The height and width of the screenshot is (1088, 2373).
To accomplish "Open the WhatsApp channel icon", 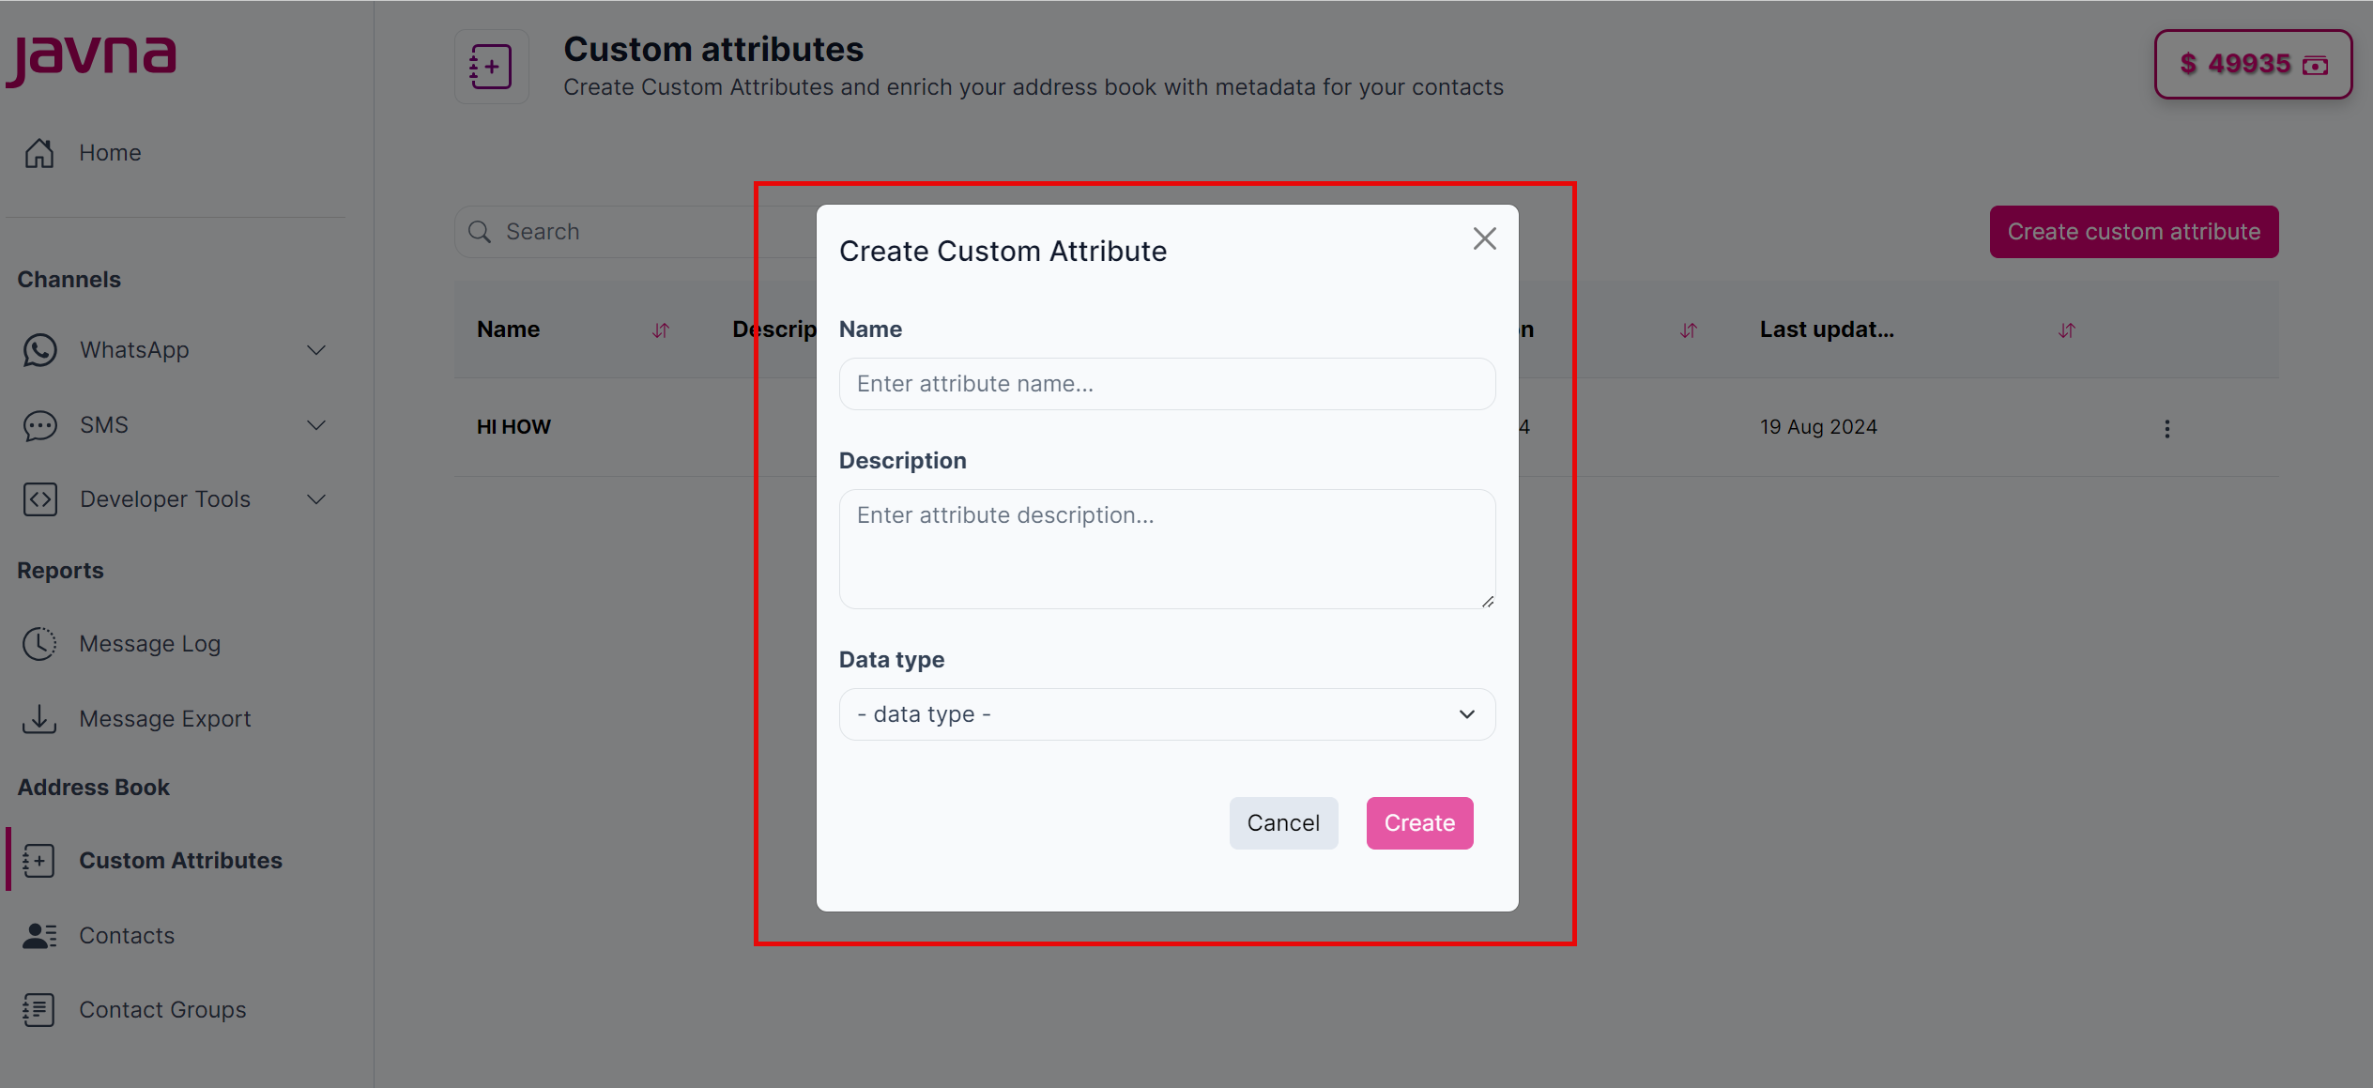I will [x=39, y=349].
